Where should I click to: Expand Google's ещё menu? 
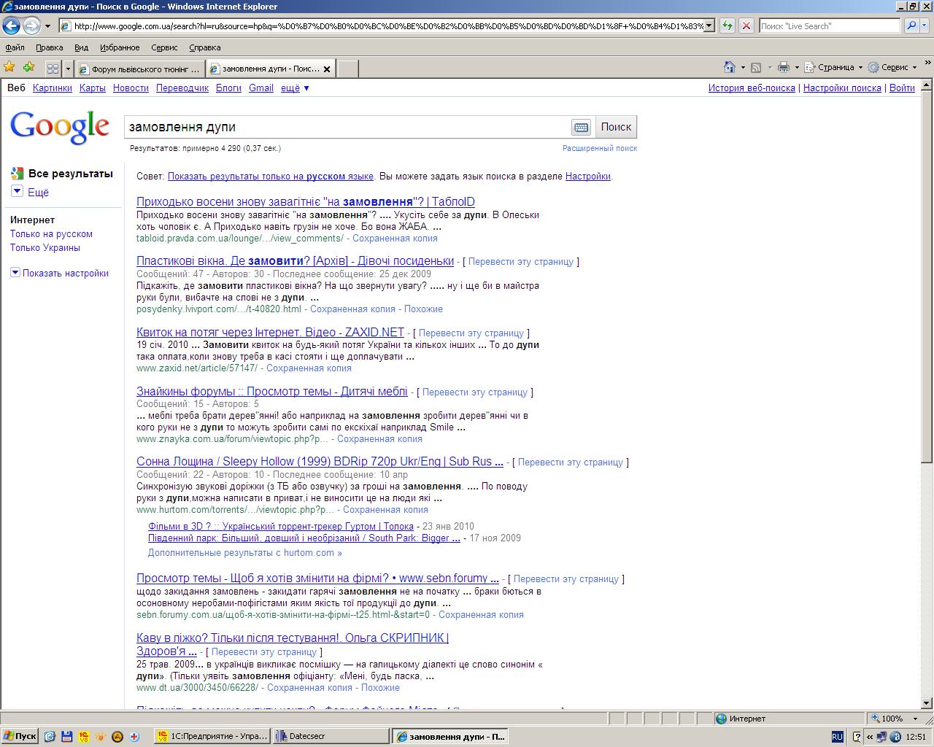295,88
